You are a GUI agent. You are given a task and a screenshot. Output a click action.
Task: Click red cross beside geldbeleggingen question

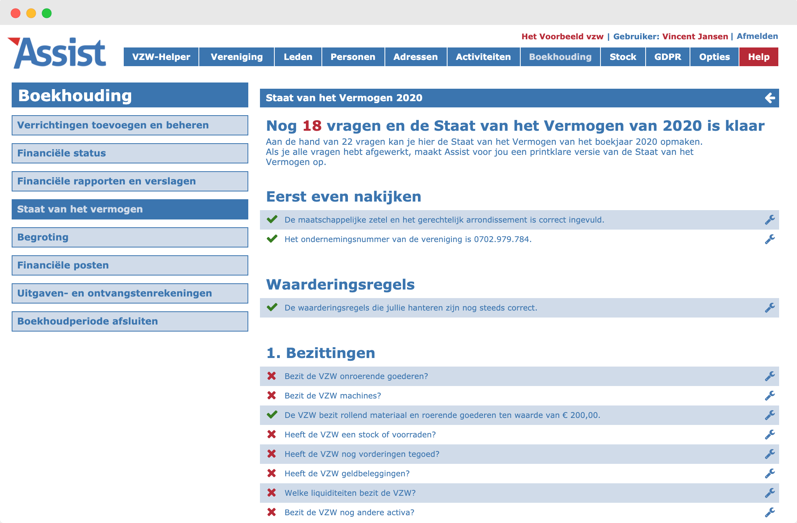point(272,473)
